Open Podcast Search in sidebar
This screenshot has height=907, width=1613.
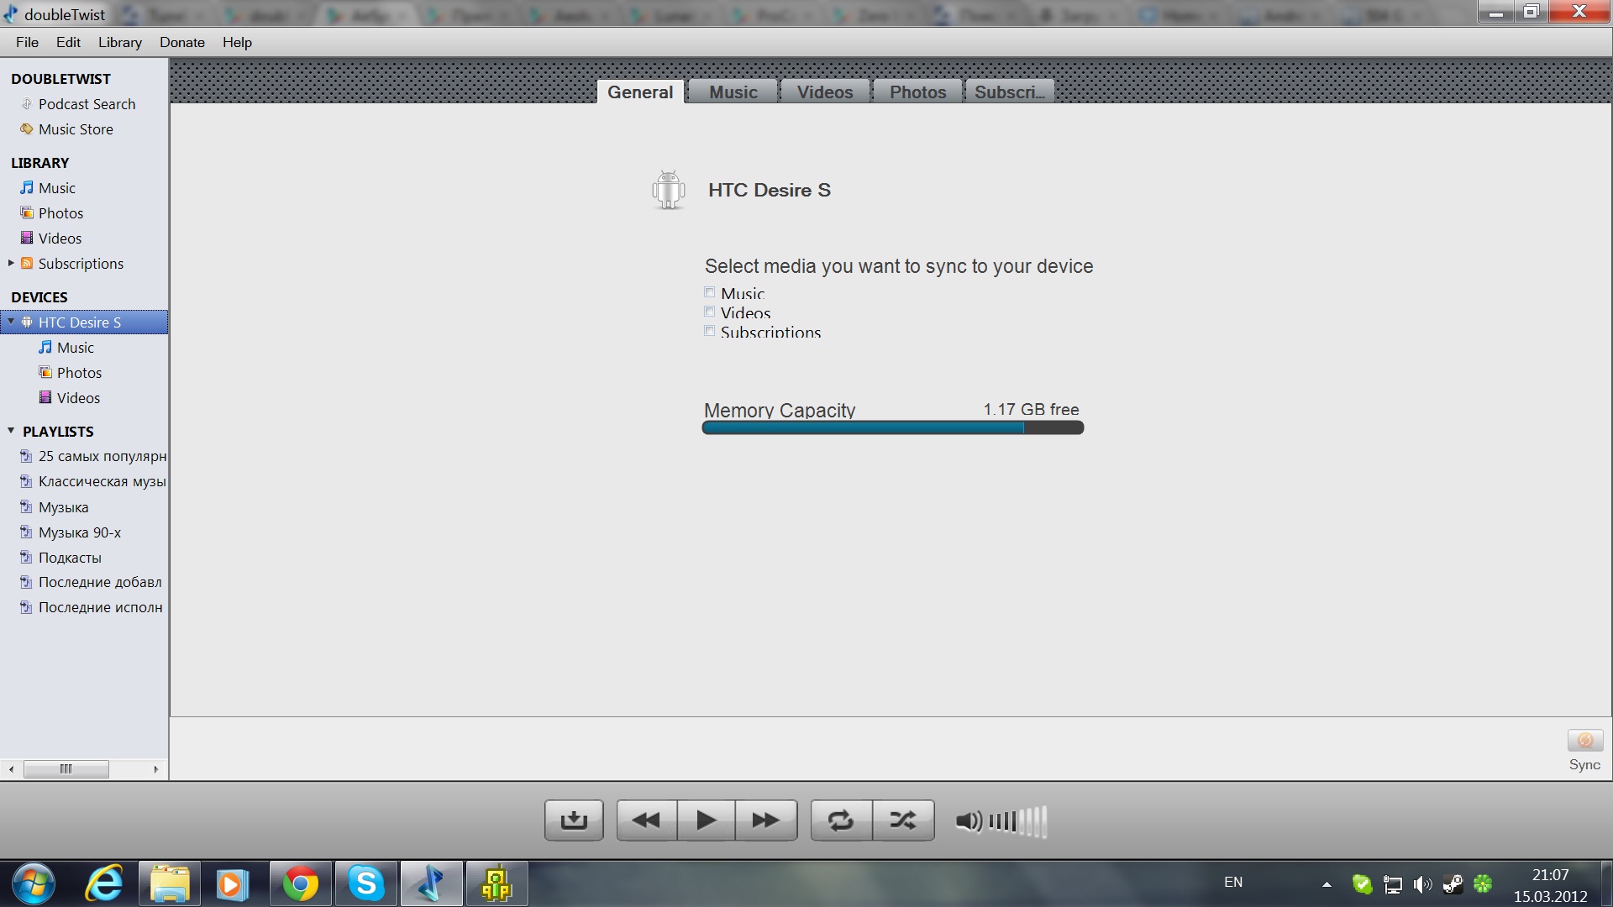pyautogui.click(x=87, y=104)
